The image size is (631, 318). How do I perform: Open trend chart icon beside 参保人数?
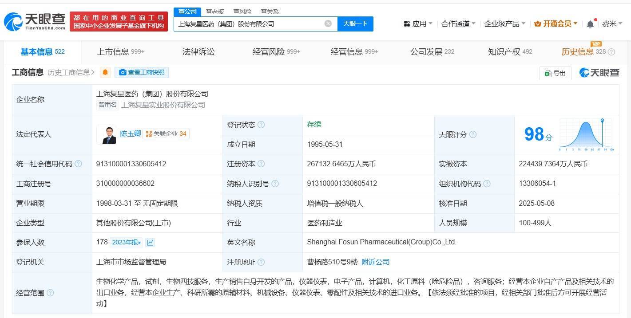coord(150,242)
